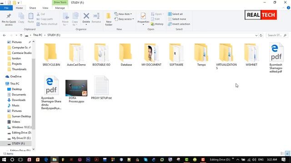Select the Tempo folder
Viewport: 291px width, 163px height.
point(201,55)
